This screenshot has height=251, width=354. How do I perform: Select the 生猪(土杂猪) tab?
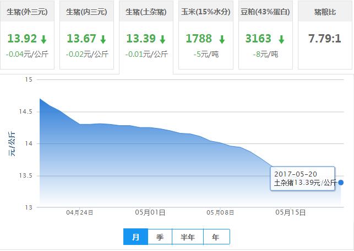pos(146,11)
